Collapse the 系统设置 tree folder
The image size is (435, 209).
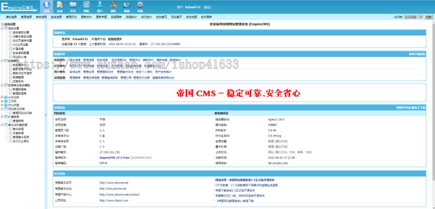tap(2, 28)
